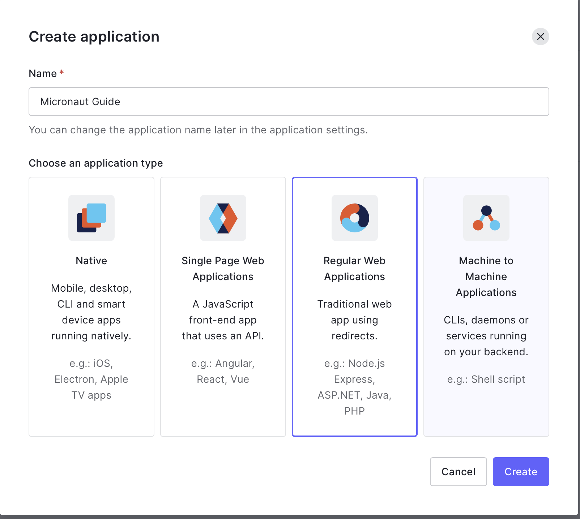Click the Name input field
The height and width of the screenshot is (519, 580).
pyautogui.click(x=289, y=102)
